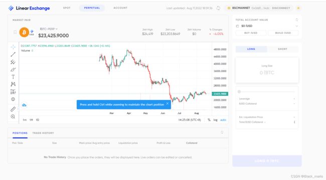326x180 pixels.
Task: Choose the brush drawing tool
Action: point(13,69)
